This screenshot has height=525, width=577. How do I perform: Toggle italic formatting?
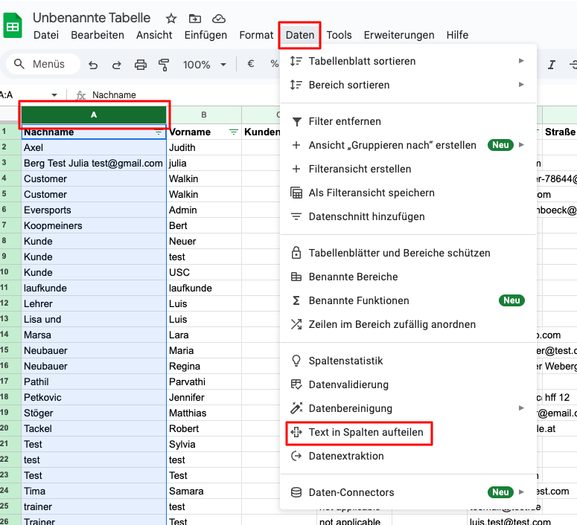pyautogui.click(x=551, y=65)
